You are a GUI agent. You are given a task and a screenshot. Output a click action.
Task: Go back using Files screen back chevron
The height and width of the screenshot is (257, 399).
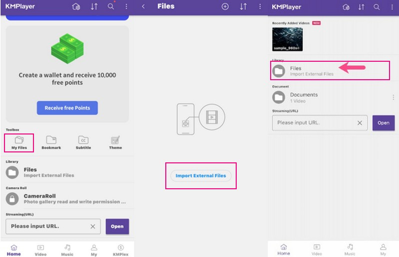point(144,6)
